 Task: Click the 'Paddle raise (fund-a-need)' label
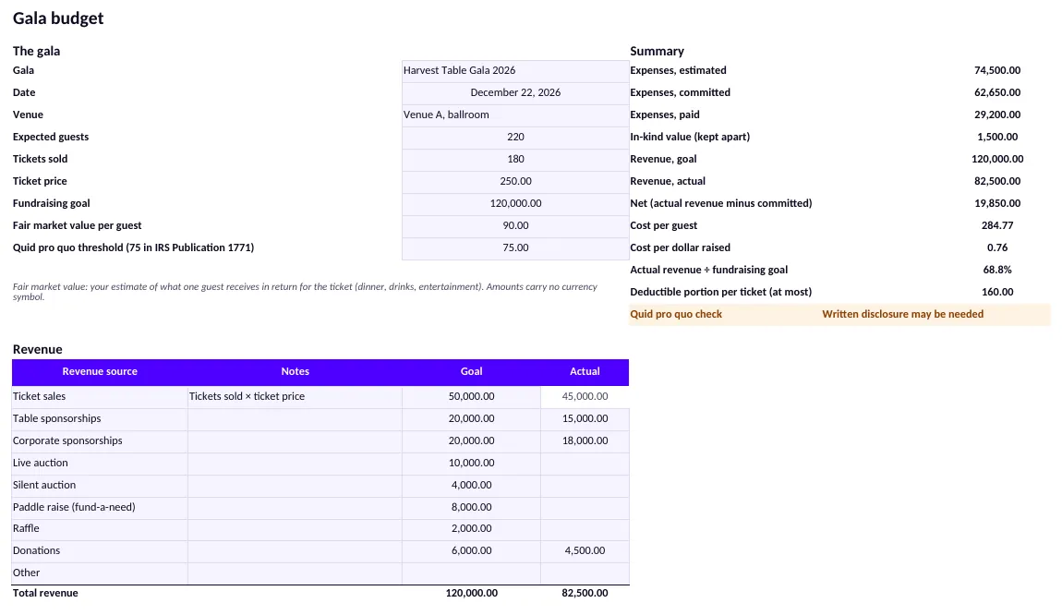[x=74, y=507]
